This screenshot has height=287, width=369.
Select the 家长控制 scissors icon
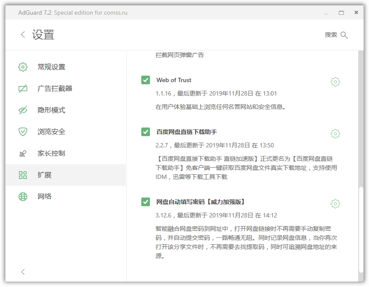click(x=22, y=153)
